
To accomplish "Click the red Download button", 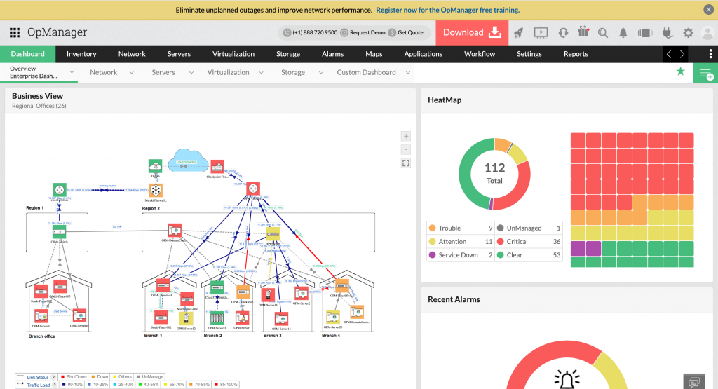I will click(x=472, y=33).
